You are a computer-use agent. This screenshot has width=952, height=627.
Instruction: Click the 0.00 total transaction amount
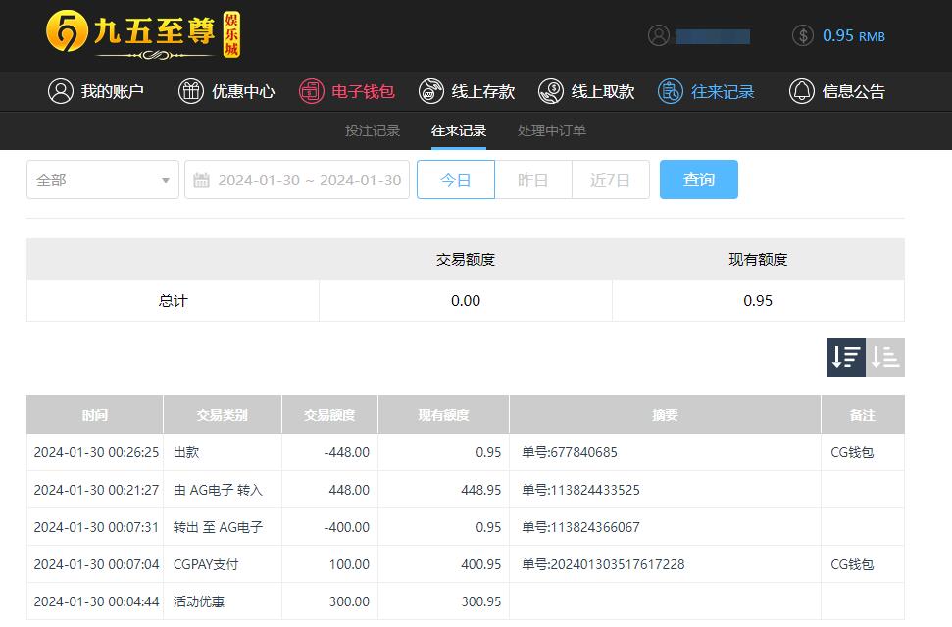466,300
